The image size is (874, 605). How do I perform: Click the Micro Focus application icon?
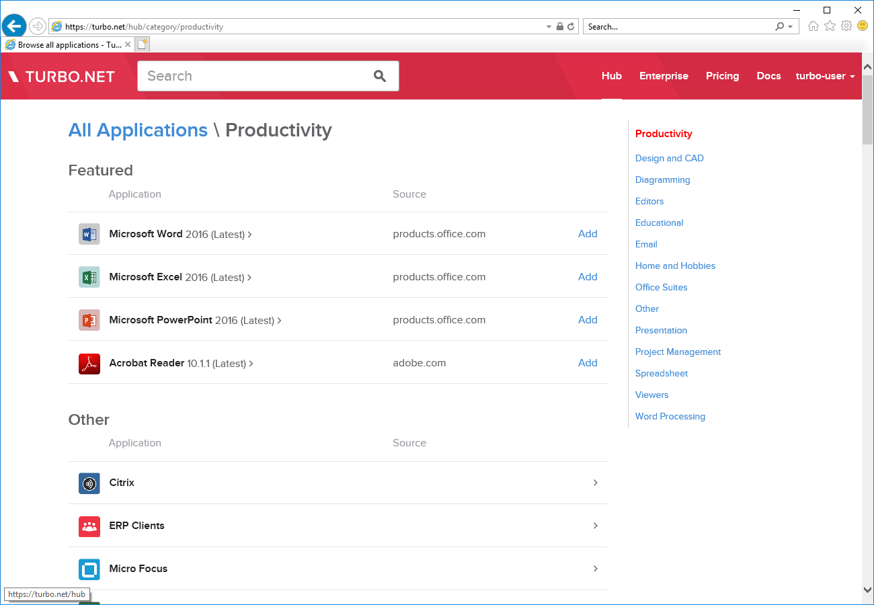pyautogui.click(x=89, y=568)
